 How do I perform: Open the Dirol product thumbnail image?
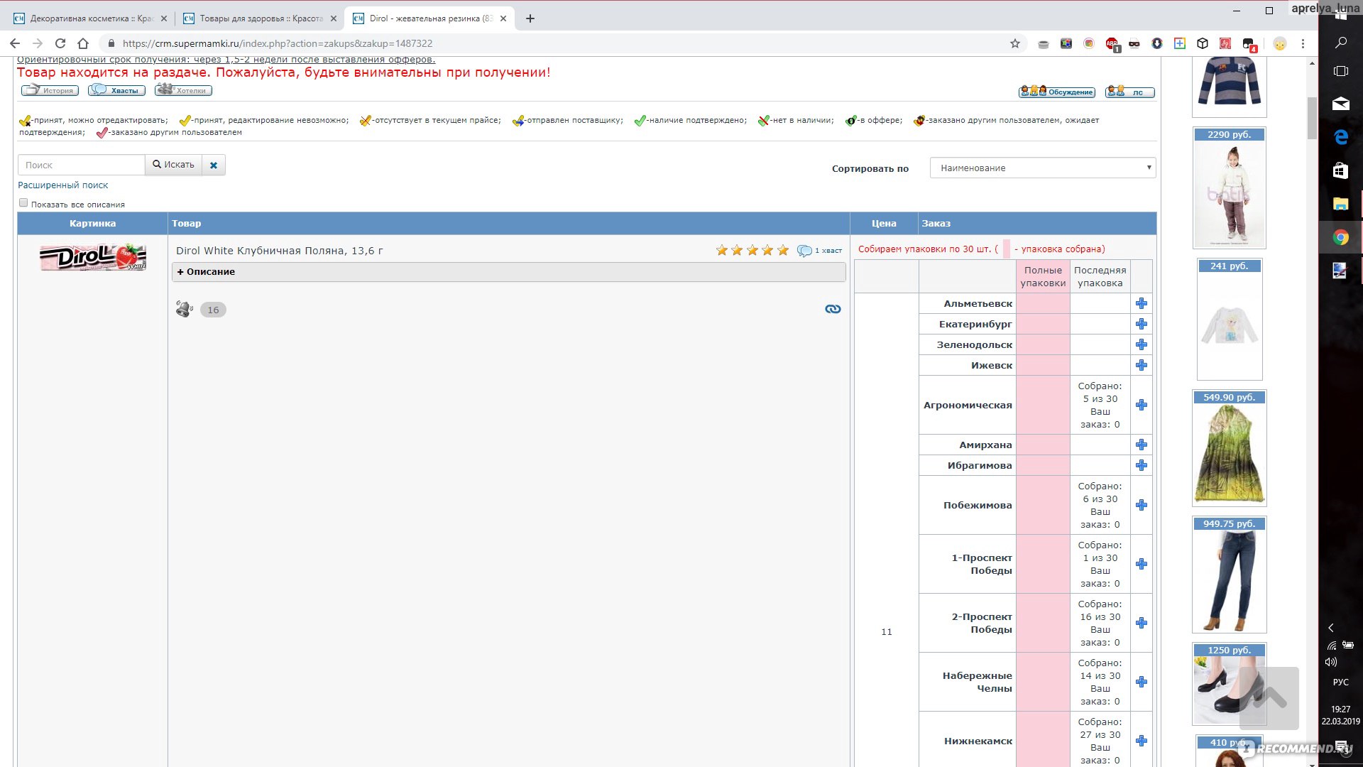[x=93, y=257]
